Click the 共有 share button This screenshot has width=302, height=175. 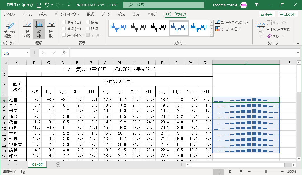267,14
